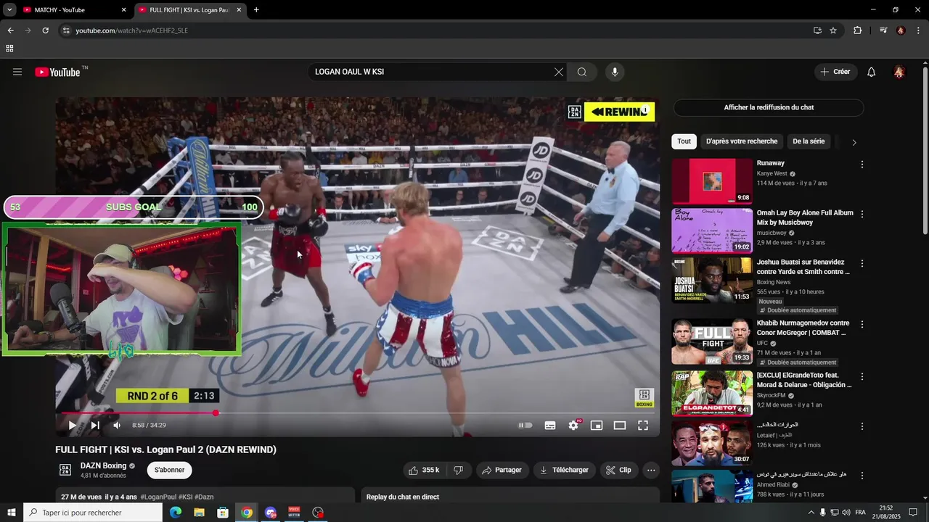This screenshot has width=929, height=522.
Task: Open the Windows Start menu
Action: click(12, 513)
